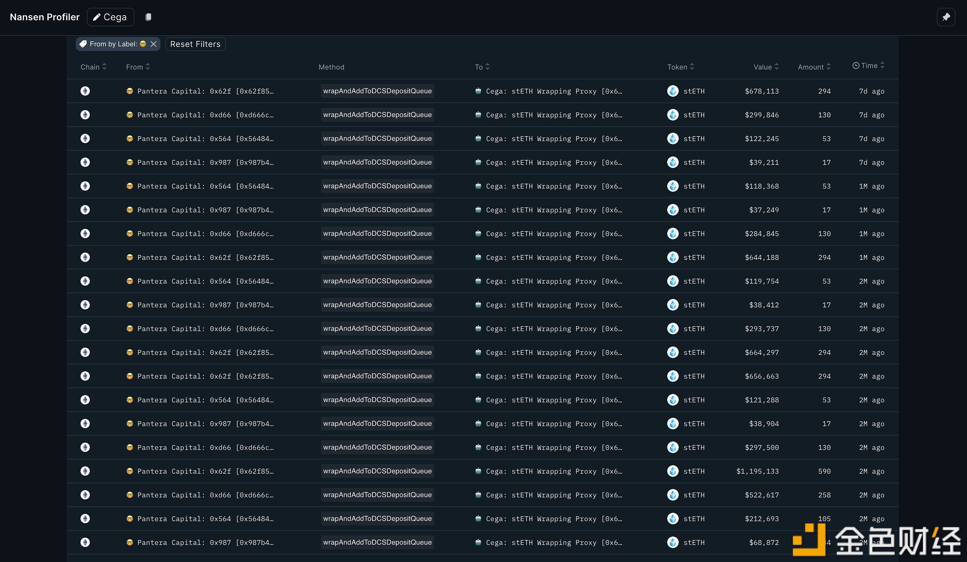Click the Pantera label emoji in $678,113 row
The image size is (967, 562).
click(130, 91)
